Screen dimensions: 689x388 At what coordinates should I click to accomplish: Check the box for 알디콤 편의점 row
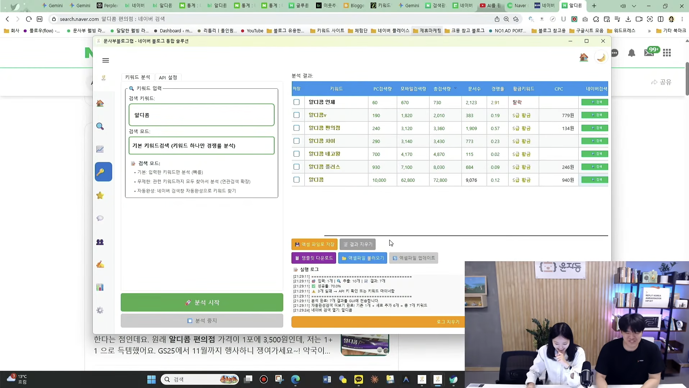297,128
